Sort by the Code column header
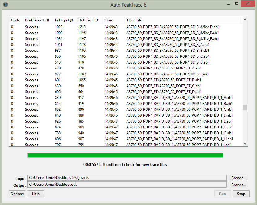This screenshot has height=205, width=257. click(x=16, y=20)
